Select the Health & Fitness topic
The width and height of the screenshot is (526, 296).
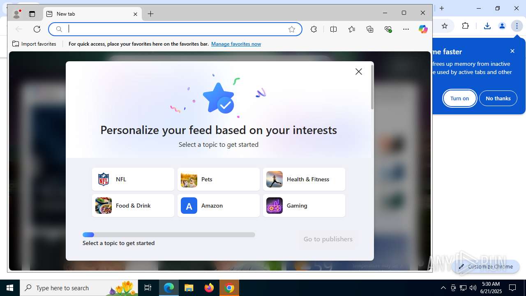point(304,179)
